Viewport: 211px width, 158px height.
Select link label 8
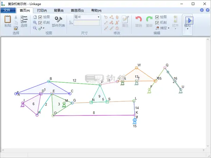tap(94, 112)
